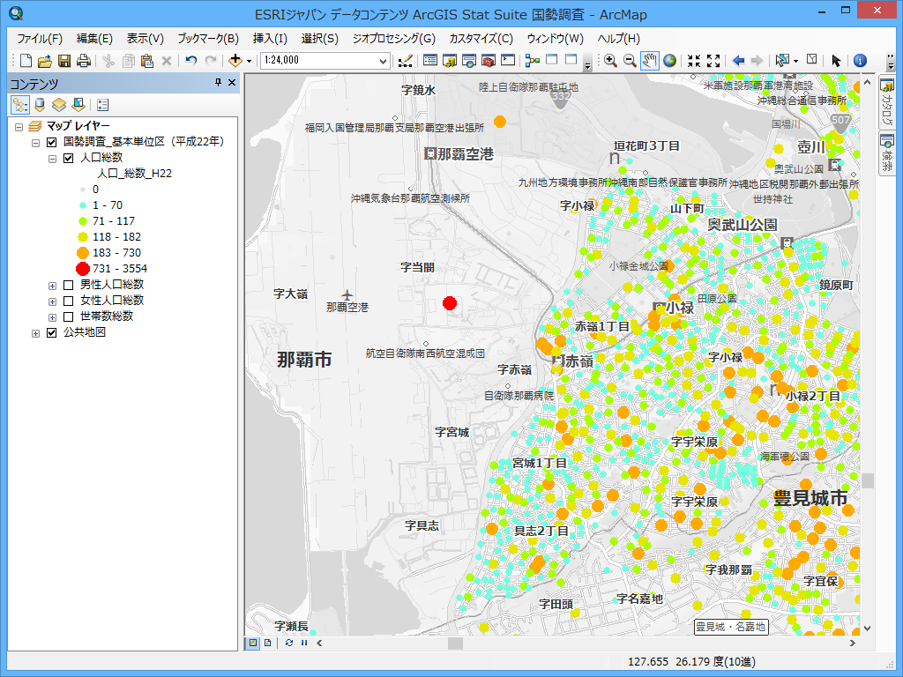Click the Add Data button
The image size is (903, 677).
(x=235, y=61)
